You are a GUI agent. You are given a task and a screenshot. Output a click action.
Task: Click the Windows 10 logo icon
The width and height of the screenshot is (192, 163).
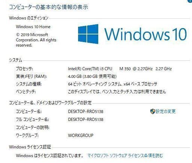88,34
